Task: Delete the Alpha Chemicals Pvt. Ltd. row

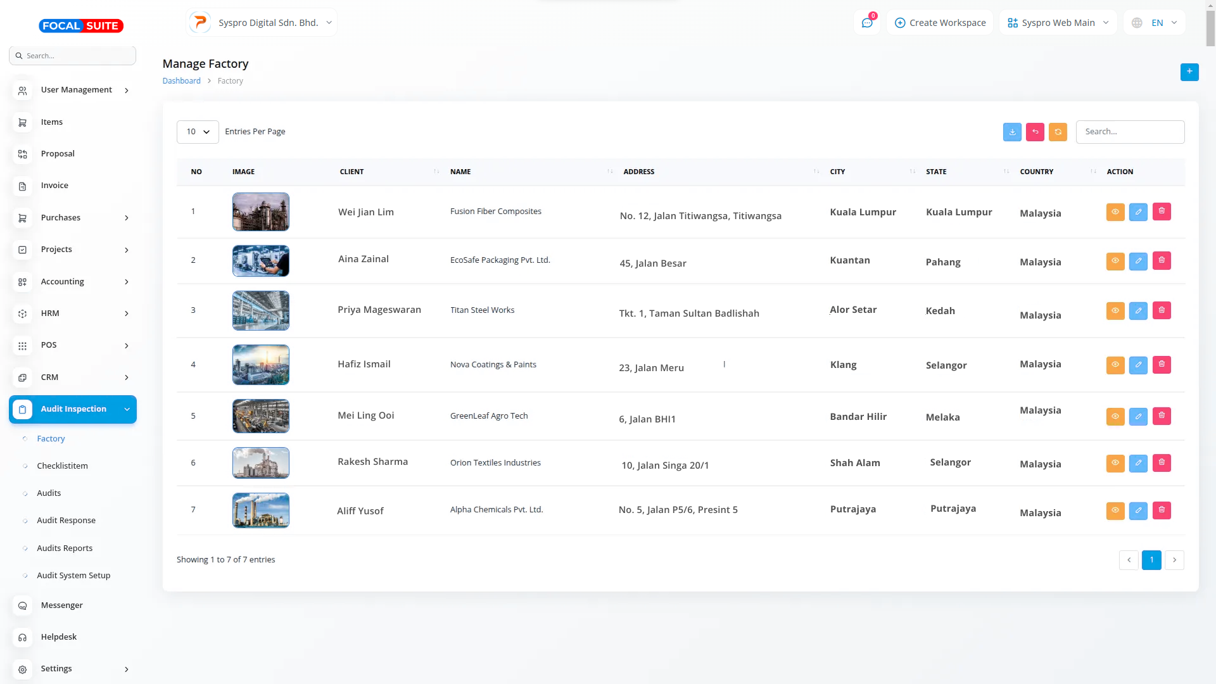Action: tap(1162, 510)
